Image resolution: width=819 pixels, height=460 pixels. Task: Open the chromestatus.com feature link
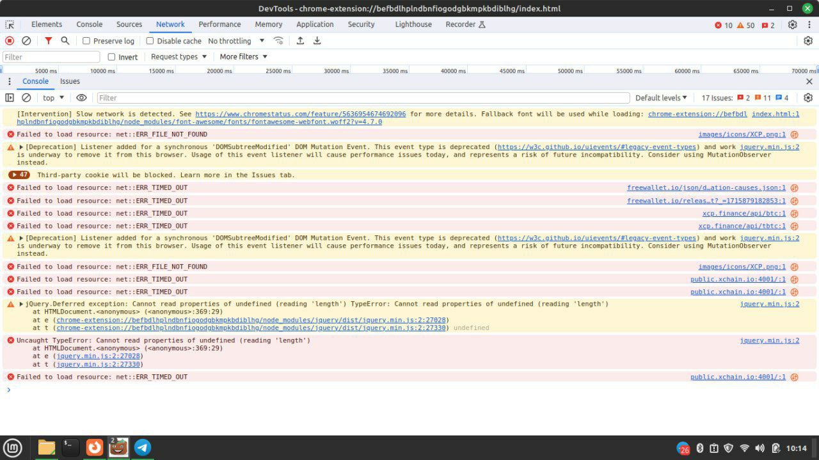pos(300,114)
